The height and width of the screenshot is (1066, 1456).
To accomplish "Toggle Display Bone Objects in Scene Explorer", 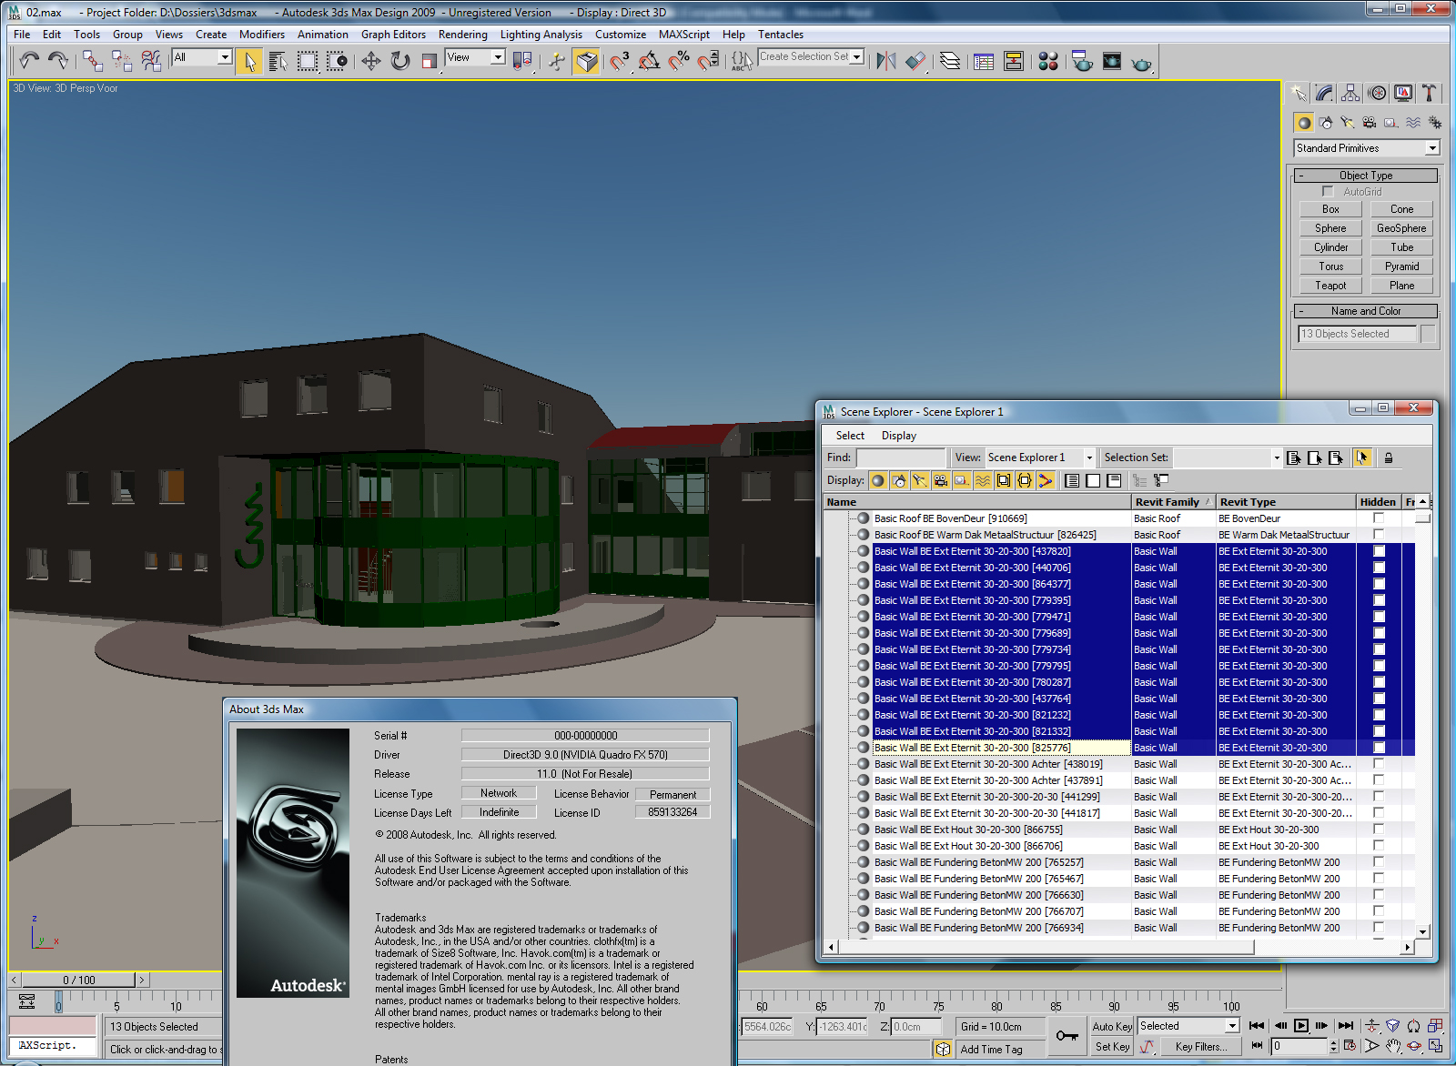I will [1046, 480].
